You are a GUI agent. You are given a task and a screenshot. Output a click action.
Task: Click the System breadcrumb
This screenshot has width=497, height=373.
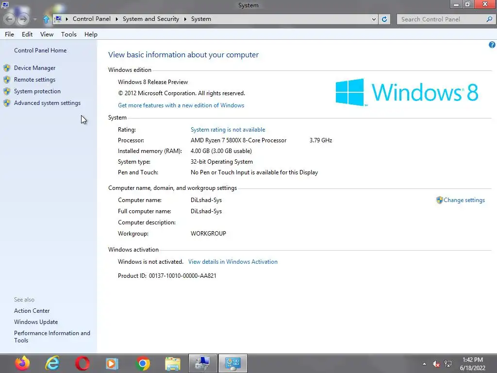click(x=201, y=19)
